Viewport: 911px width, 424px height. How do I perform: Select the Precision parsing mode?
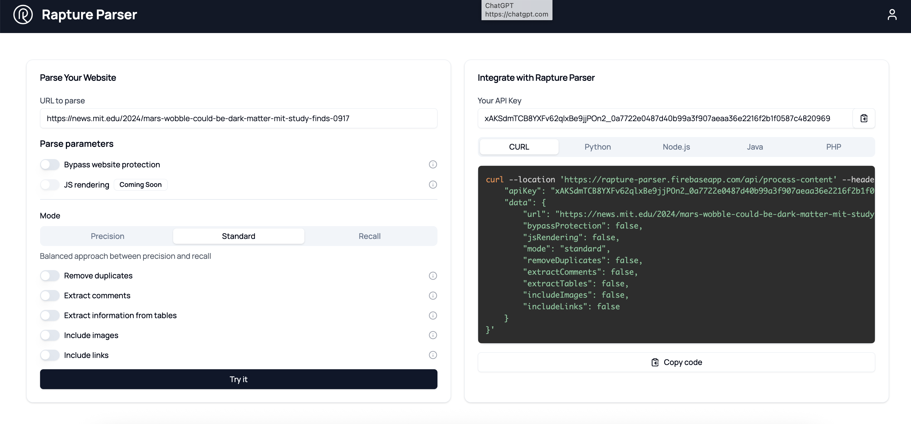click(107, 236)
